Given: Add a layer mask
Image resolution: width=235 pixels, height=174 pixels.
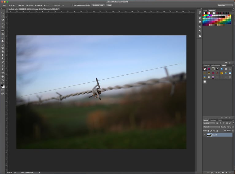Looking at the screenshot, I should click(x=216, y=173).
